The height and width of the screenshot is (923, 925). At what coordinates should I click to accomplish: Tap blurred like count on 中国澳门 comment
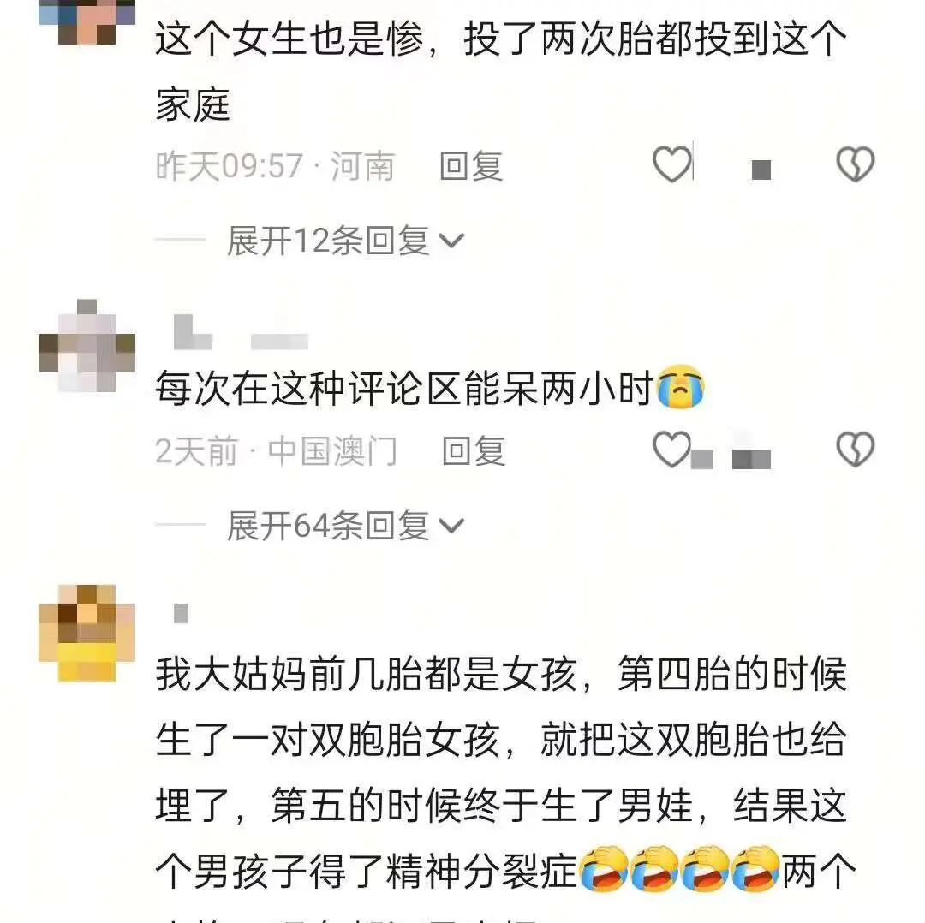731,458
